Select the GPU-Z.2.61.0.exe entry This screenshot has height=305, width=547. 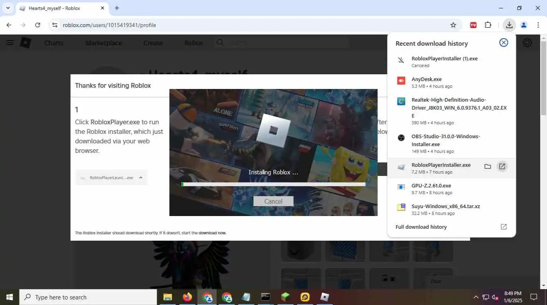point(452,189)
